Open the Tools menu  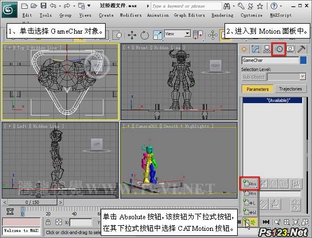(46, 15)
